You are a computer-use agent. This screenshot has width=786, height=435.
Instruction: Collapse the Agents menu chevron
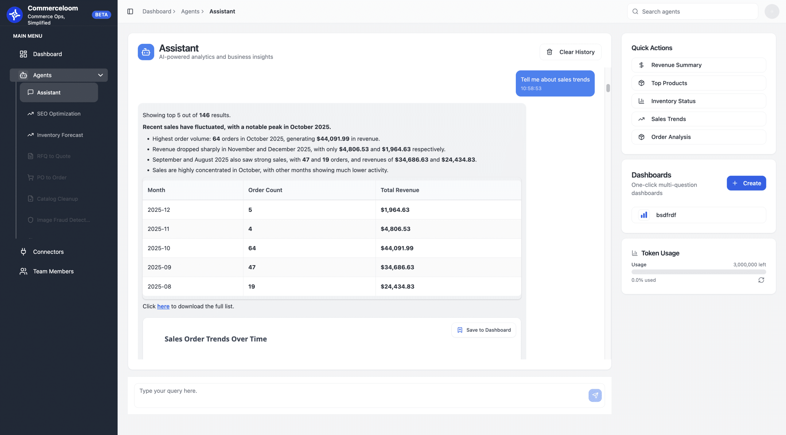pyautogui.click(x=100, y=75)
